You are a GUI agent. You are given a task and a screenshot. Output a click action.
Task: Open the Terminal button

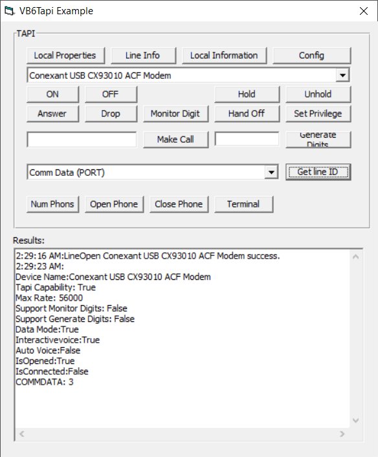click(244, 204)
